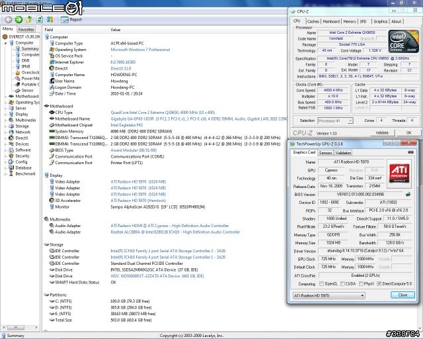Viewport: 423px width, 339px height.
Task: Expand the Display tree node
Action: tap(5, 115)
